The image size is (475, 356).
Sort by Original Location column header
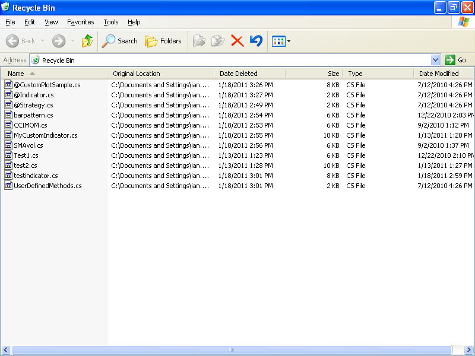(x=160, y=74)
